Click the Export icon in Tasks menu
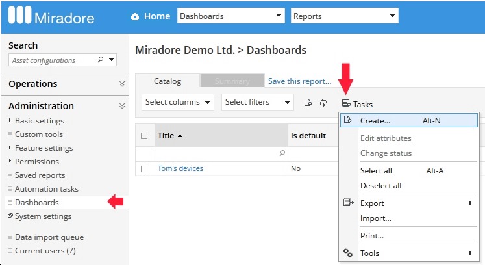Image resolution: width=485 pixels, height=269 pixels. 348,203
